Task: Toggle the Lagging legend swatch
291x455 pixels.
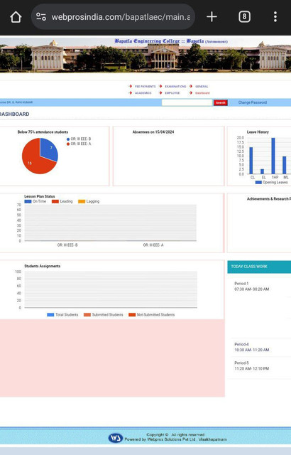Action: 82,201
